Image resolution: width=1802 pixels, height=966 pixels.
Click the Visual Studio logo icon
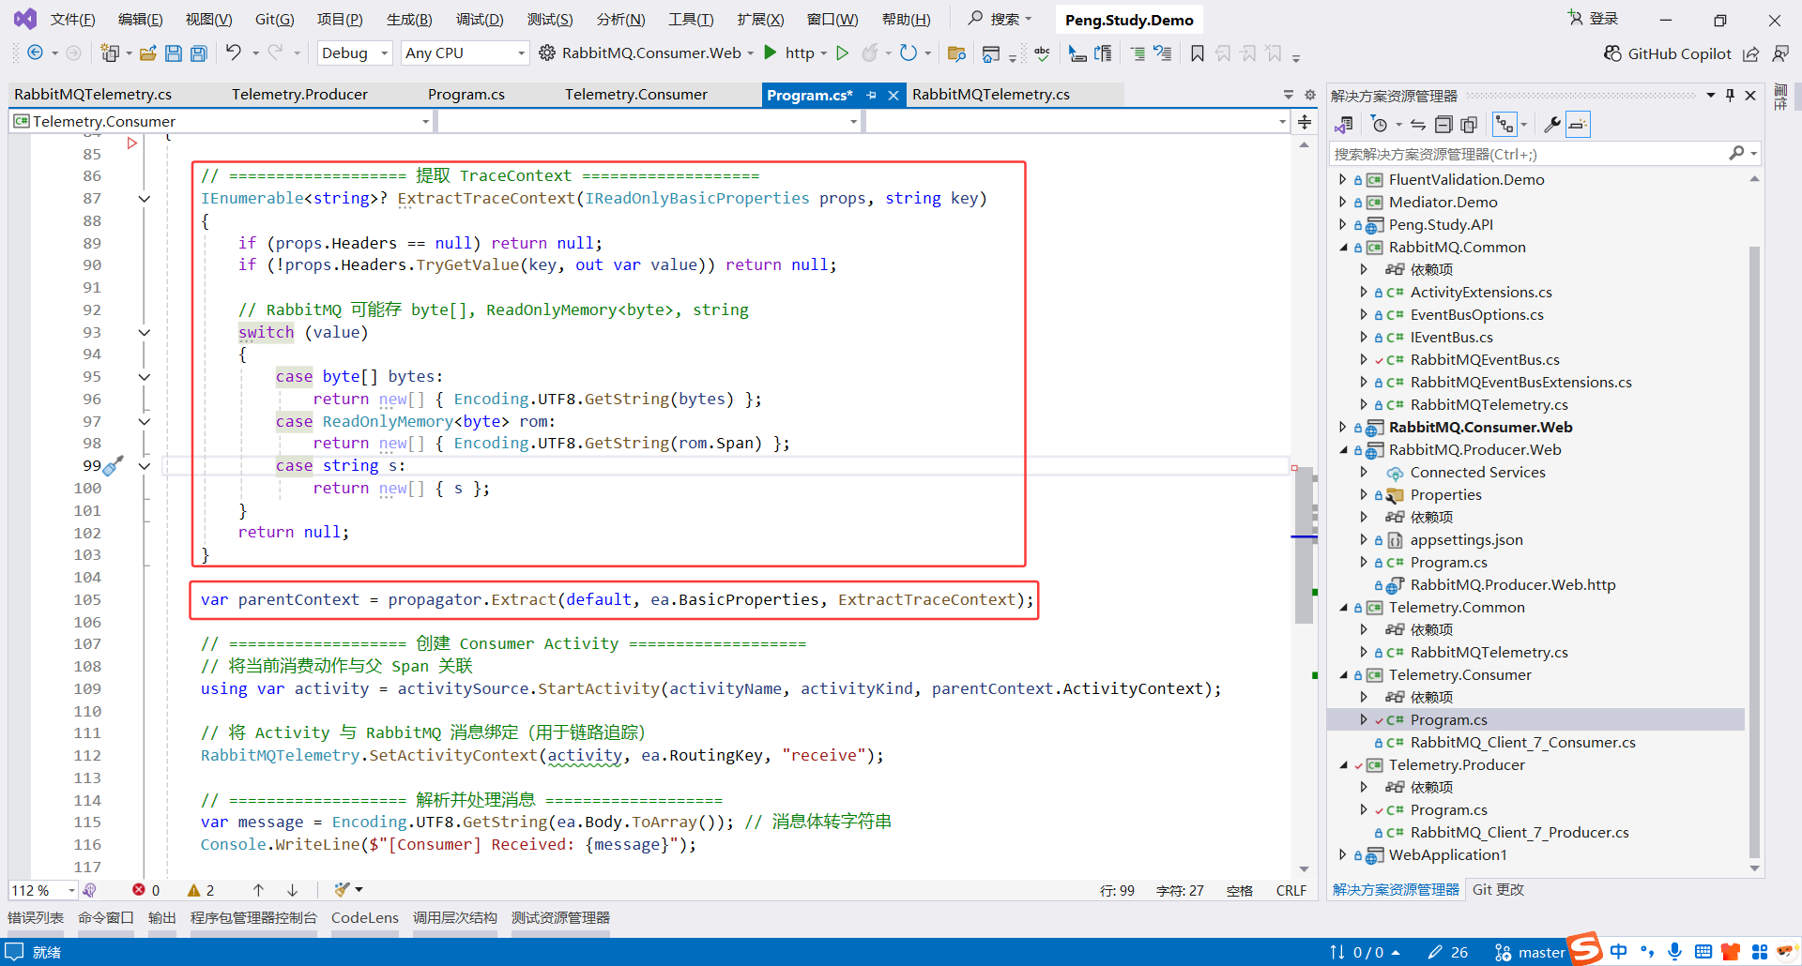coord(25,19)
